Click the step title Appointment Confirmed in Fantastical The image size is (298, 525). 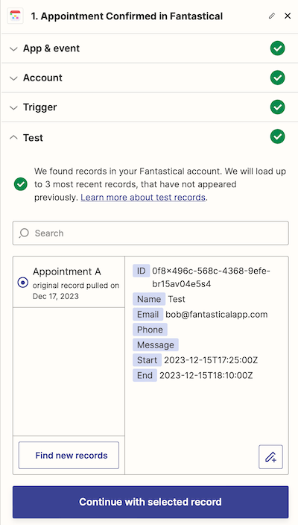pos(127,16)
